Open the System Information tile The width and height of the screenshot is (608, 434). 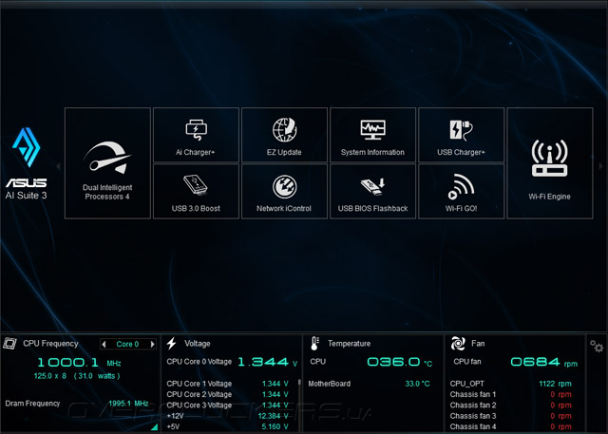372,135
